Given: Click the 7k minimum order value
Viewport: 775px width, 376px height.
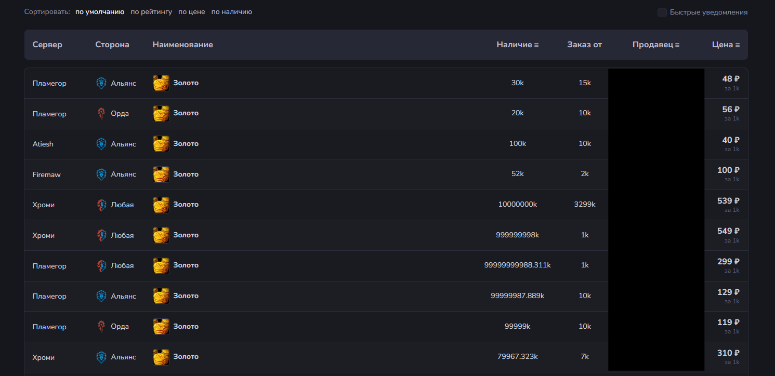Looking at the screenshot, I should pyautogui.click(x=585, y=357).
